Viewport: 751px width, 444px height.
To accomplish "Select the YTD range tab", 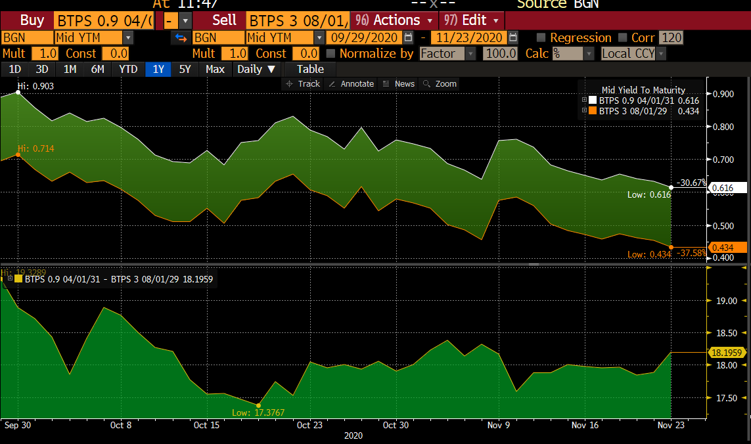I will 128,69.
